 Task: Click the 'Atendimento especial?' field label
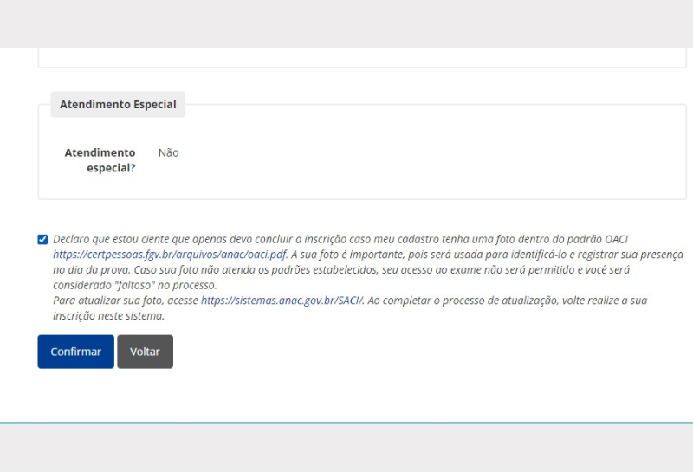point(100,159)
